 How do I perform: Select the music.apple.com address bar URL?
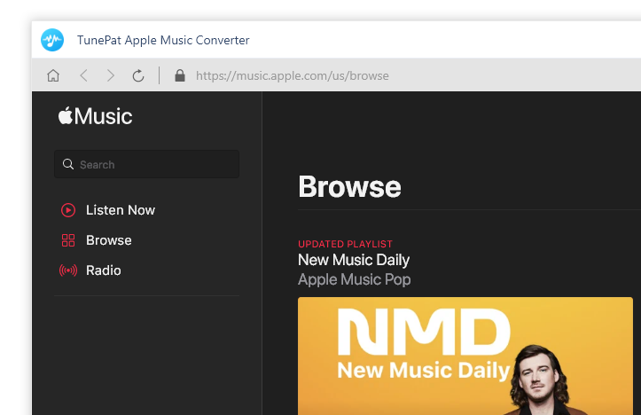point(293,75)
